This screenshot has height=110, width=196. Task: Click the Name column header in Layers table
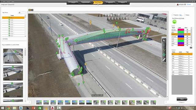pyautogui.click(x=173, y=28)
